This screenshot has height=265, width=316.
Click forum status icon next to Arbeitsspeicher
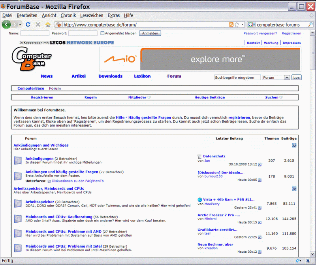pyautogui.click(x=18, y=203)
